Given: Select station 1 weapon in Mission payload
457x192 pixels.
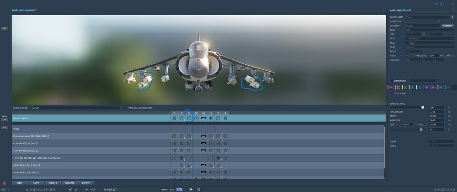Looking at the screenshot, I should [x=225, y=118].
